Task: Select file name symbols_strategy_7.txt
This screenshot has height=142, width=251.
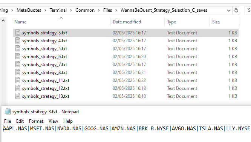Action: pyautogui.click(x=45, y=65)
